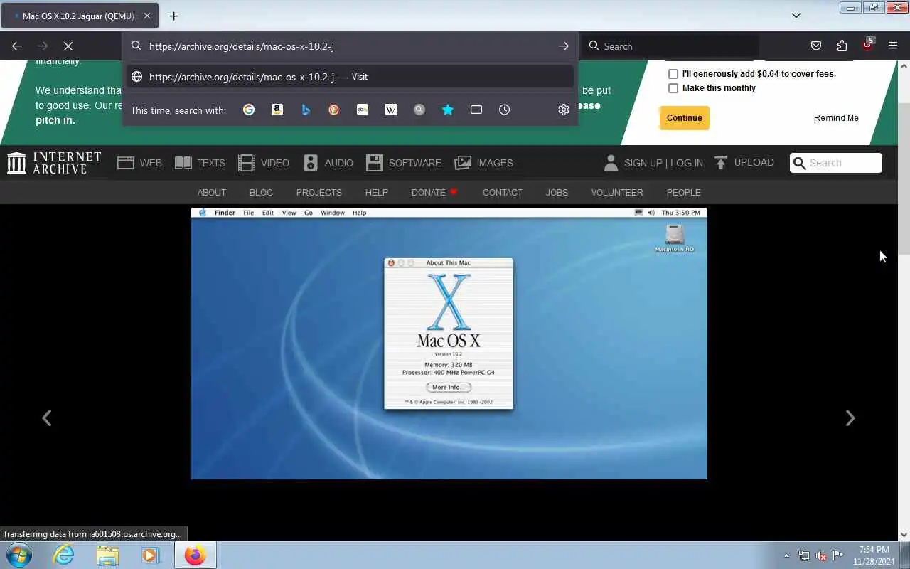Open the About link
Image resolution: width=910 pixels, height=569 pixels.
[x=212, y=193]
